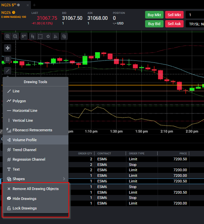Screen dimensions: 204x224
Task: Click the Sell Ask button
Action: [x=174, y=24]
